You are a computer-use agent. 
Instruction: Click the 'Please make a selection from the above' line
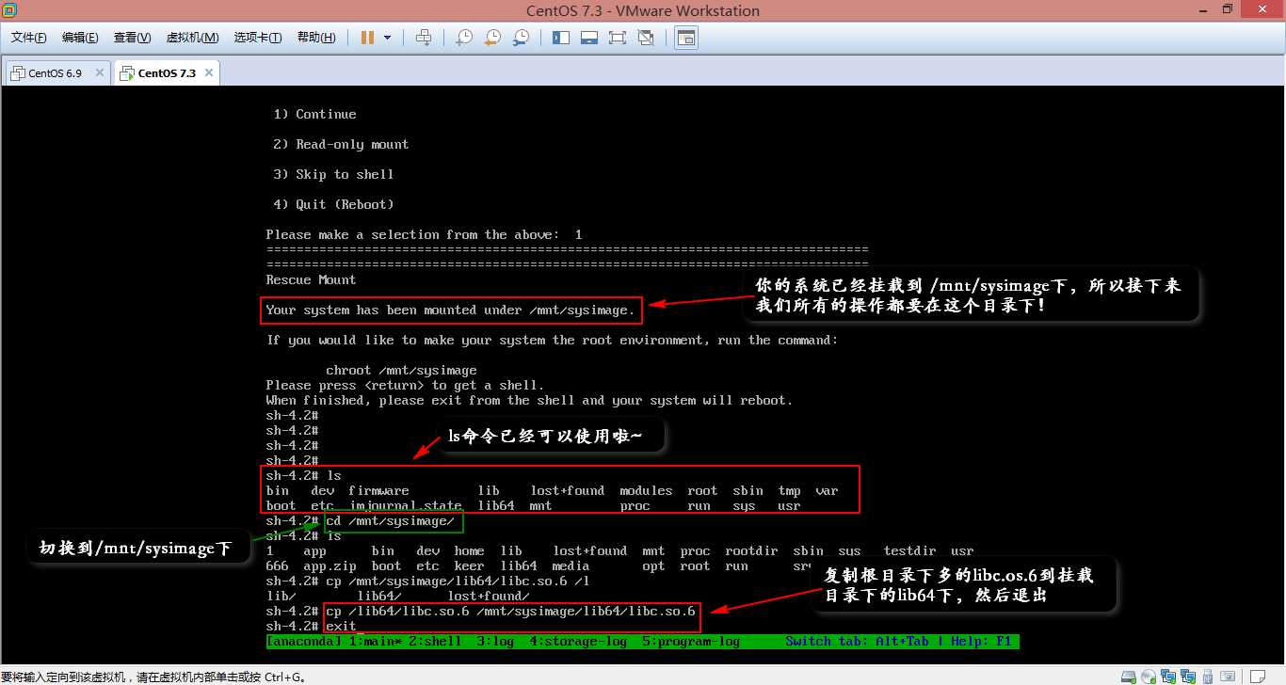point(424,235)
